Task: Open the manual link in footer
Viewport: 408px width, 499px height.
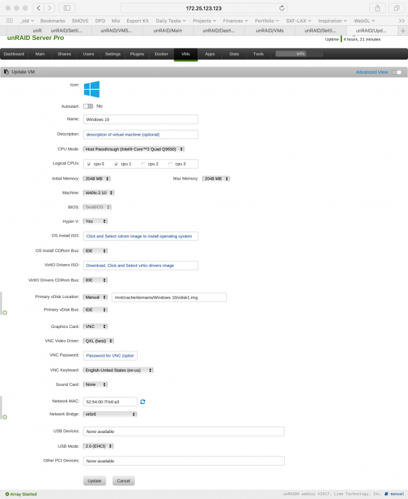Action: [x=397, y=494]
